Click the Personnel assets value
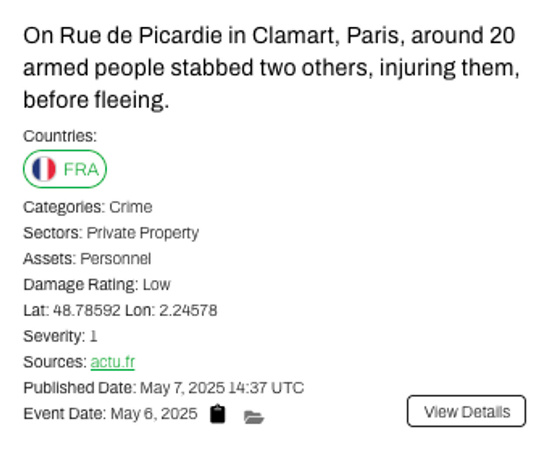Viewport: 555px width, 456px height. point(116,258)
